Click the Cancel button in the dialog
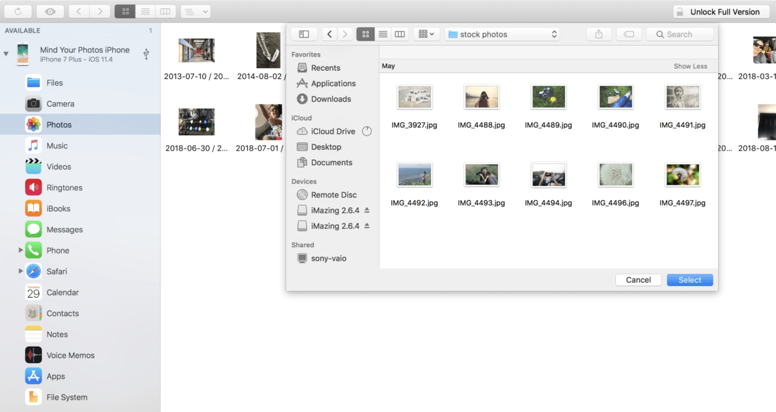The width and height of the screenshot is (776, 412). click(x=638, y=279)
